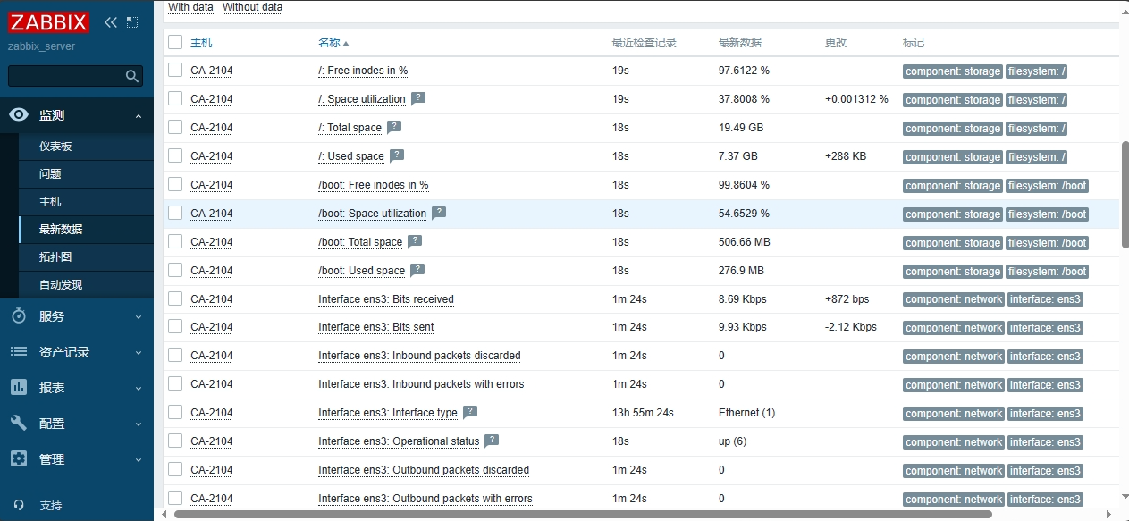Screen dimensions: 1129x521
Task: Click help icon beside /boot: Total space
Action: click(x=415, y=241)
